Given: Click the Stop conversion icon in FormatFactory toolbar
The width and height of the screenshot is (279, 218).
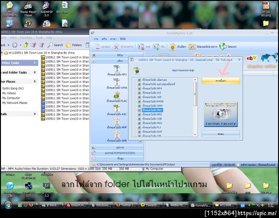Looking at the screenshot, I should click(141, 47).
